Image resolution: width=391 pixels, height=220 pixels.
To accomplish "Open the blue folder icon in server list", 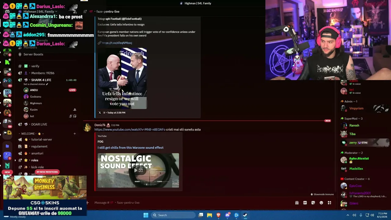I will 7,146.
